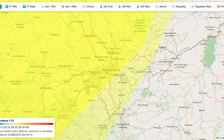Screen dimensions: 224x140
Task: Open the Rajadas wind gust layer
Action: (179, 6)
